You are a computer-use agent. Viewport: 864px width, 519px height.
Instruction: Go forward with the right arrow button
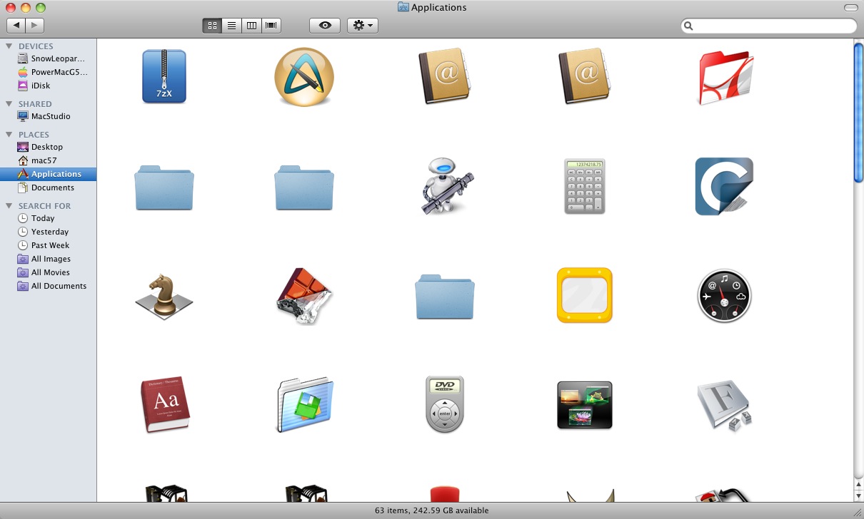pos(35,26)
